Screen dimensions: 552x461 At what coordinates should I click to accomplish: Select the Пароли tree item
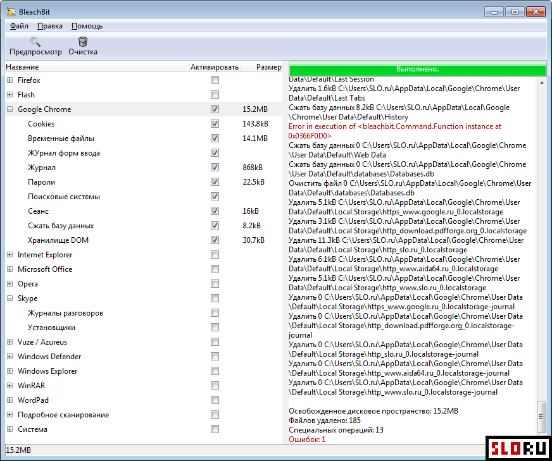pyautogui.click(x=42, y=182)
